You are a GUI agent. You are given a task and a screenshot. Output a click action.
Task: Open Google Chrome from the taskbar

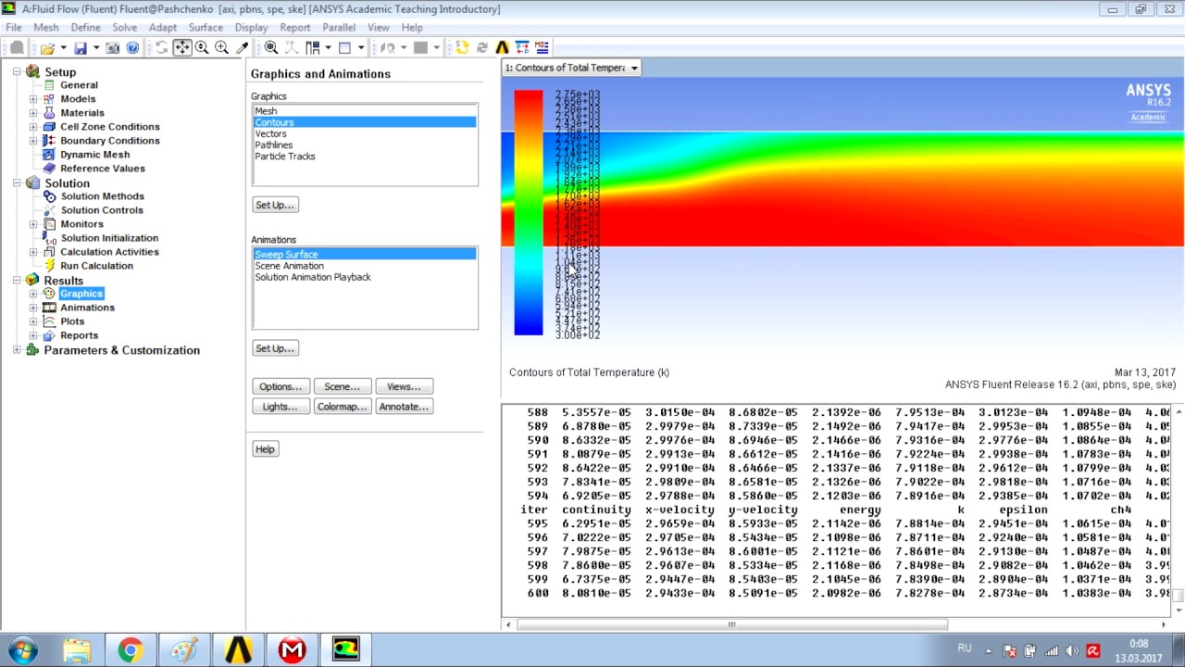coord(130,650)
